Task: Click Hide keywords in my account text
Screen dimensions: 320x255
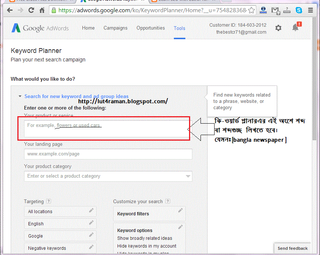Action: tap(147, 246)
